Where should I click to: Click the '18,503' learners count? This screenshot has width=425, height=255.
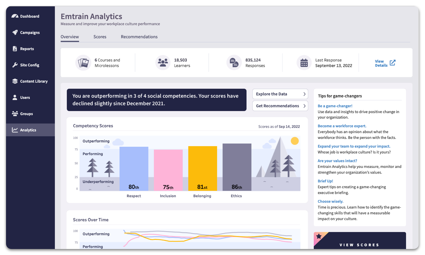coord(181,60)
